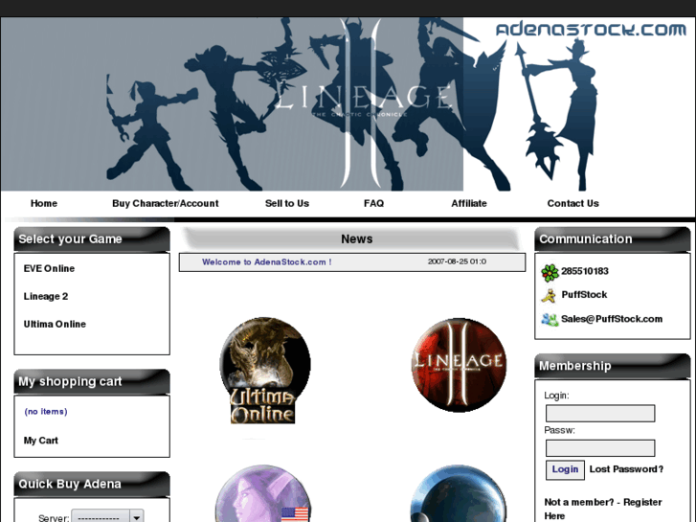Open the Ultima Online game logo
Viewport: 696px width, 522px height.
(265, 370)
